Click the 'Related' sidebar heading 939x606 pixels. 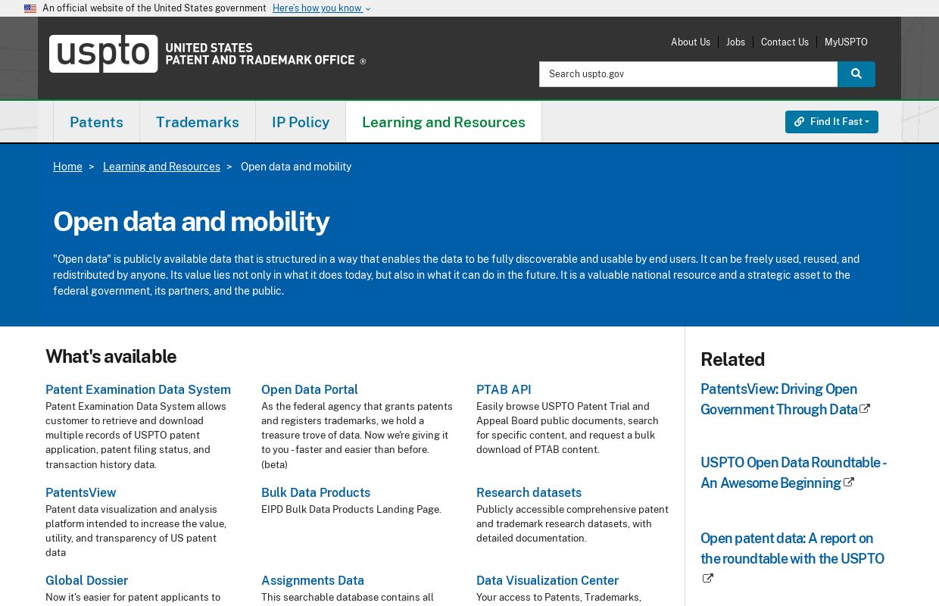[x=732, y=359]
